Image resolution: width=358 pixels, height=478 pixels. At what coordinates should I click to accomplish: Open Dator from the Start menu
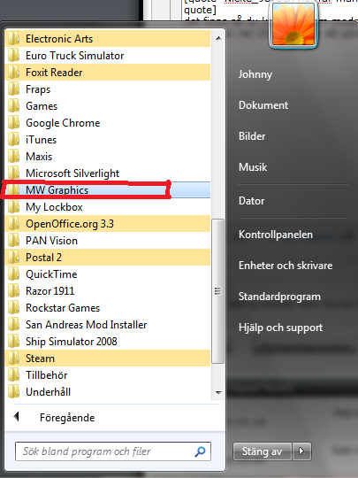tap(251, 201)
